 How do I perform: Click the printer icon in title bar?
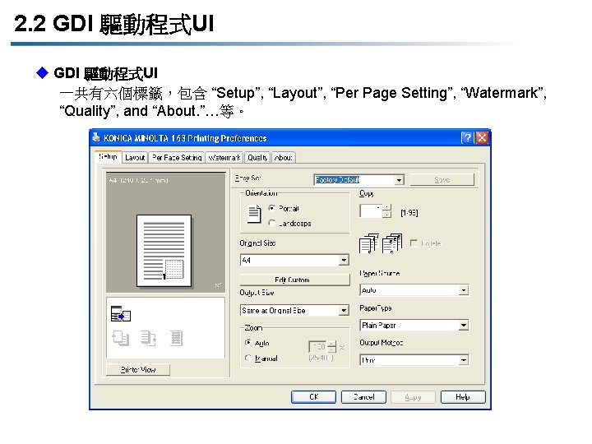coord(96,137)
